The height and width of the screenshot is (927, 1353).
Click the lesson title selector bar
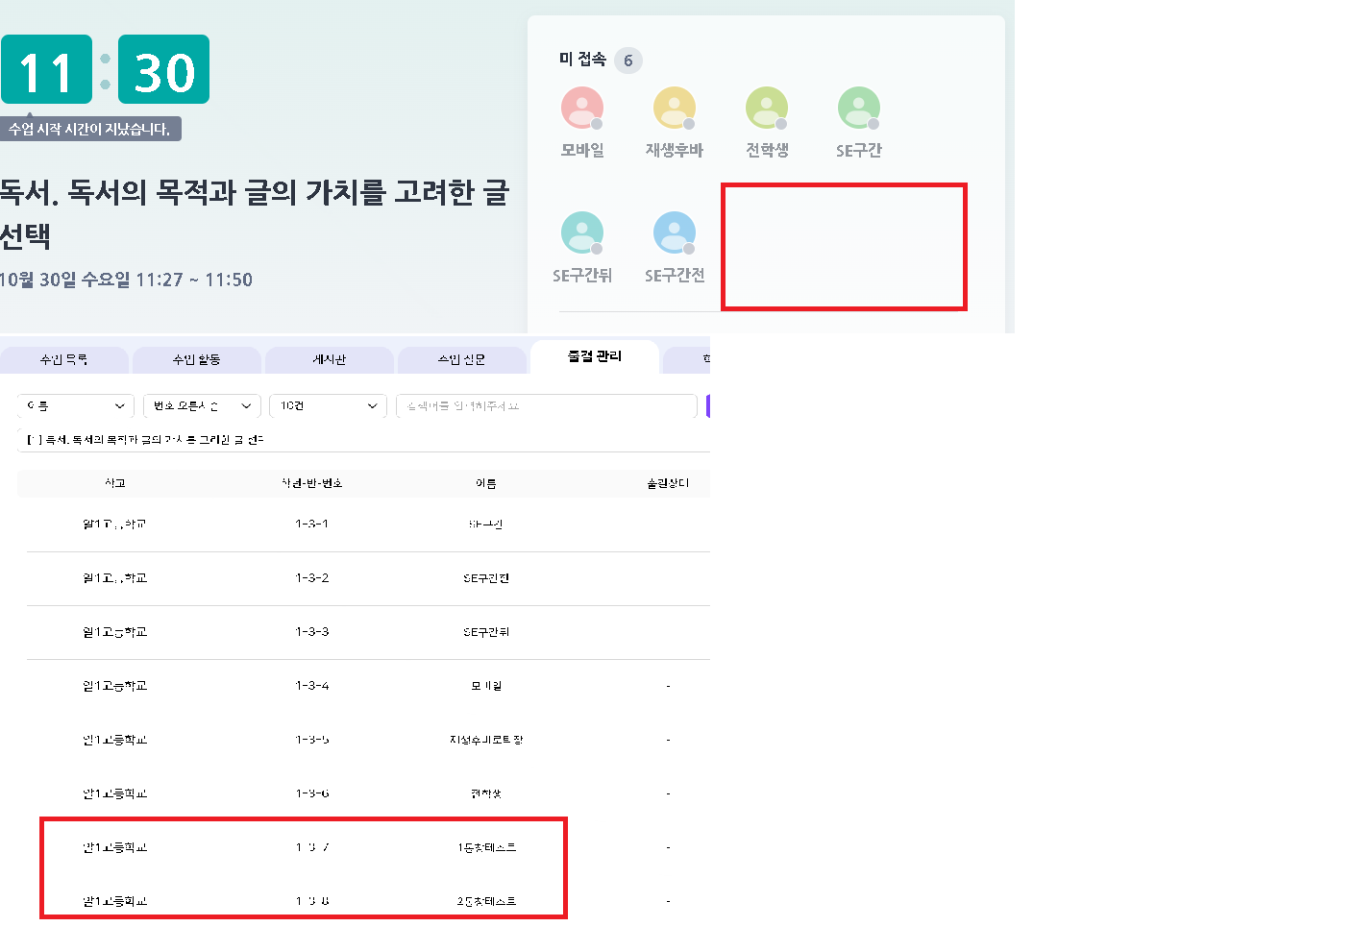363,439
